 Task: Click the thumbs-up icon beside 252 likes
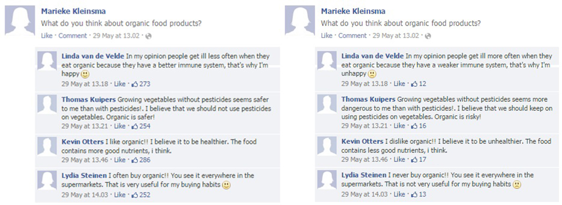[135, 195]
